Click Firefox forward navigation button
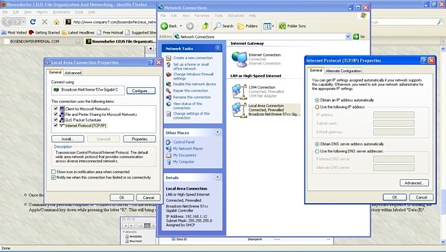The width and height of the screenshot is (446, 252). pos(17,22)
